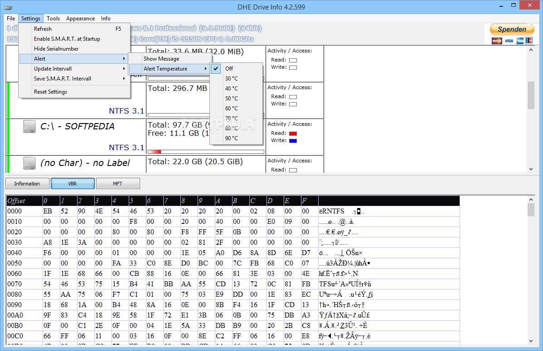The image size is (543, 351).
Task: Click the (no Char) no Label drive icon
Action: click(29, 163)
